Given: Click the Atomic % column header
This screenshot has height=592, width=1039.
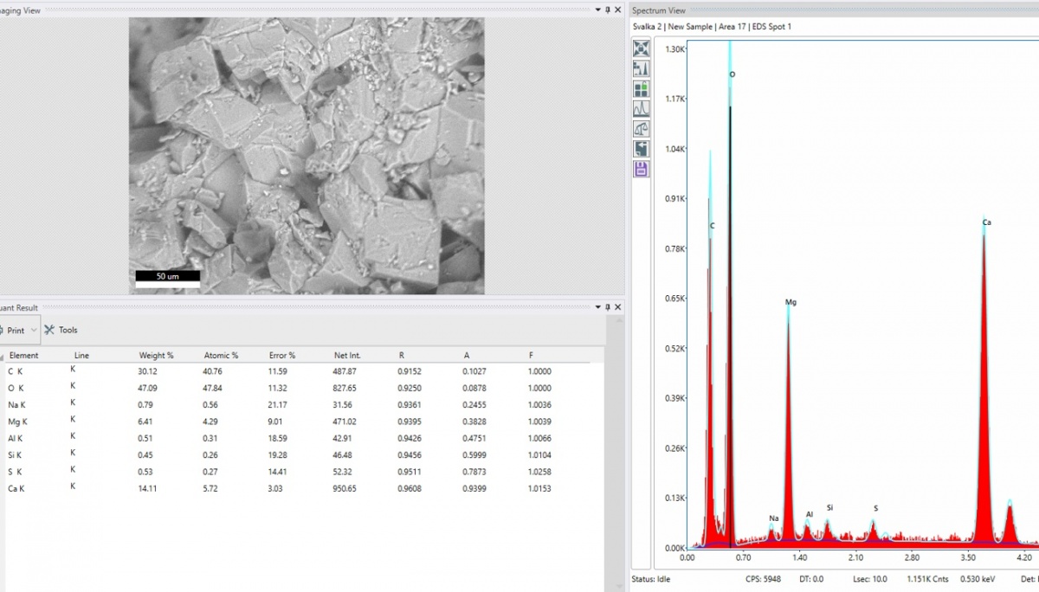Looking at the screenshot, I should click(221, 356).
